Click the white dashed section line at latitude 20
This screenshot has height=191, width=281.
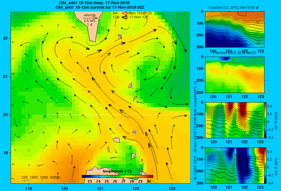point(113,115)
